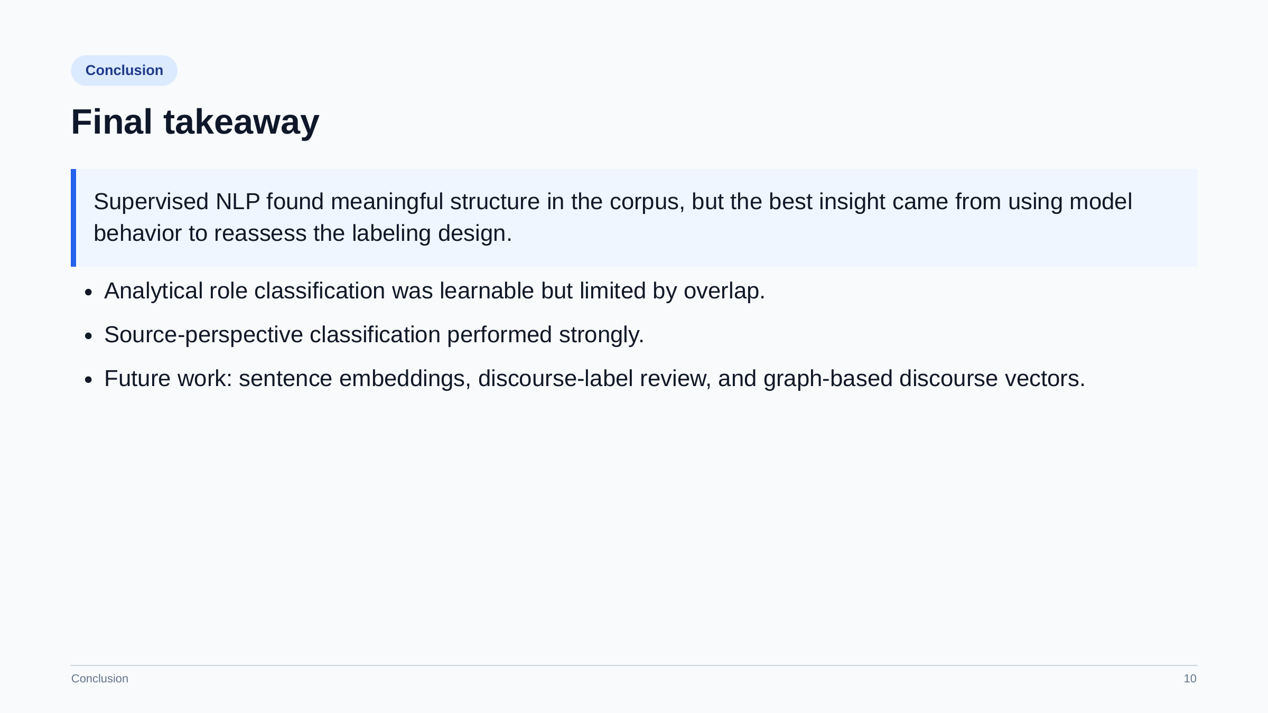Click the blue accent bar on callout
The height and width of the screenshot is (713, 1268).
pos(73,218)
